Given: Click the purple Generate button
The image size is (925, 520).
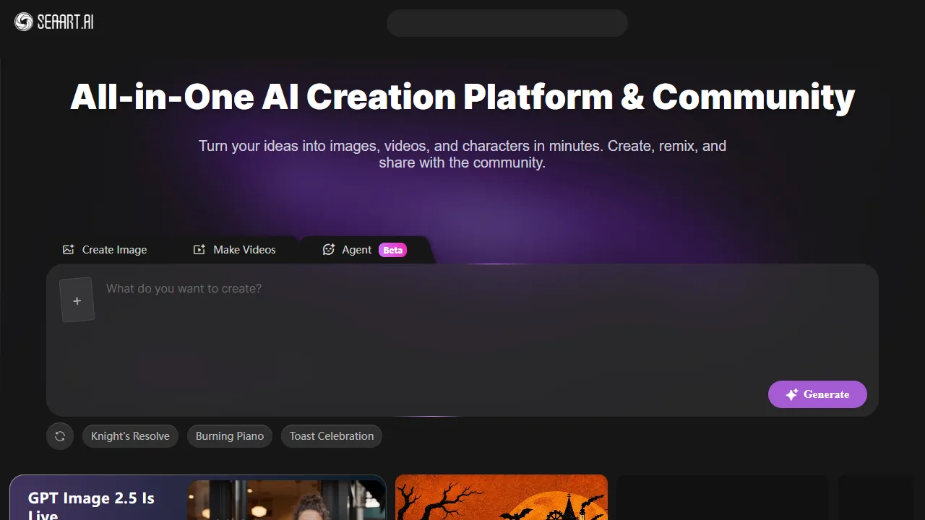Looking at the screenshot, I should [x=817, y=394].
